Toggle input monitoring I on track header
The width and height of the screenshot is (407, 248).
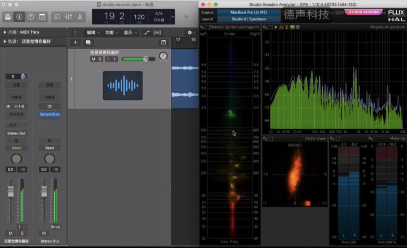(x=115, y=59)
